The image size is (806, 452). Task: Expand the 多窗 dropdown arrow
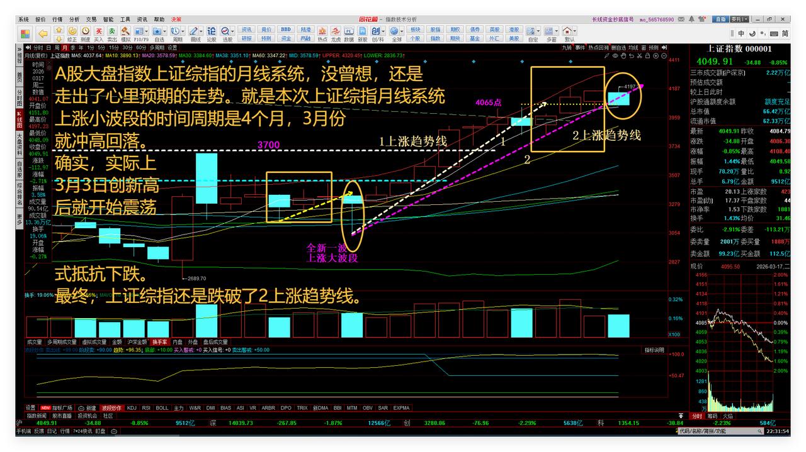point(557,31)
